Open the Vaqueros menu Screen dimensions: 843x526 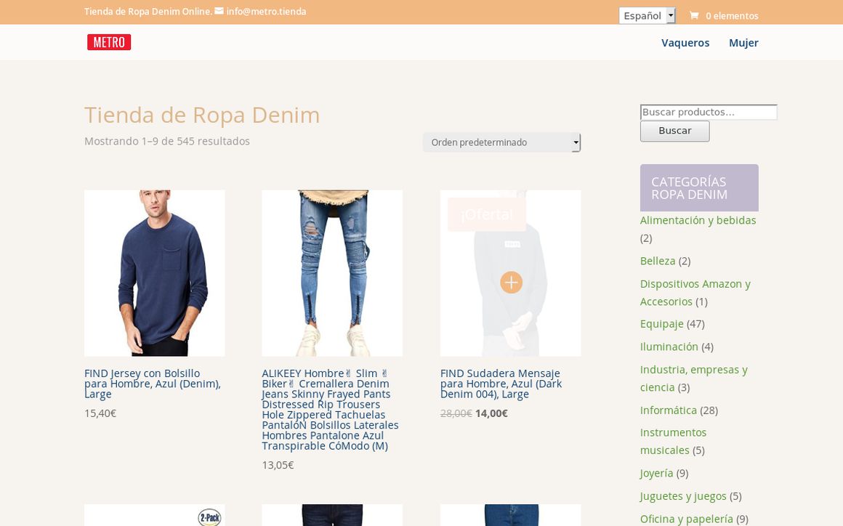tap(685, 42)
